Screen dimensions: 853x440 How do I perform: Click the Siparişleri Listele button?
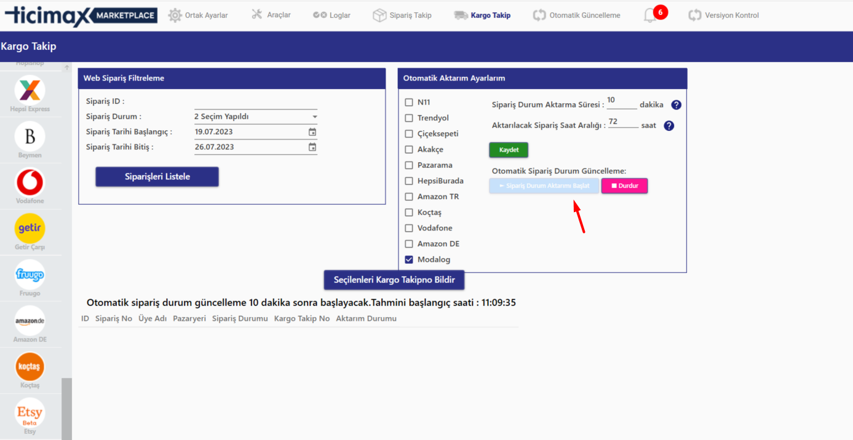tap(157, 177)
